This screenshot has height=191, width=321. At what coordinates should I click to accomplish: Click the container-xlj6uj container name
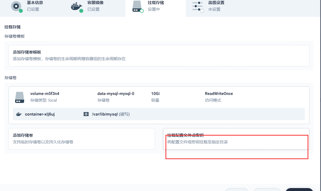click(x=40, y=114)
